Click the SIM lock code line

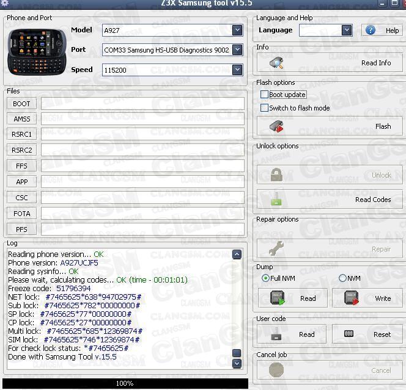(74, 339)
